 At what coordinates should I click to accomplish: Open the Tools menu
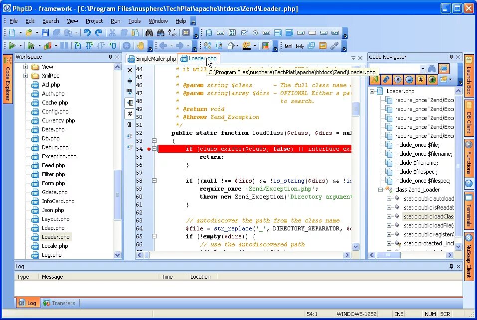coord(135,21)
